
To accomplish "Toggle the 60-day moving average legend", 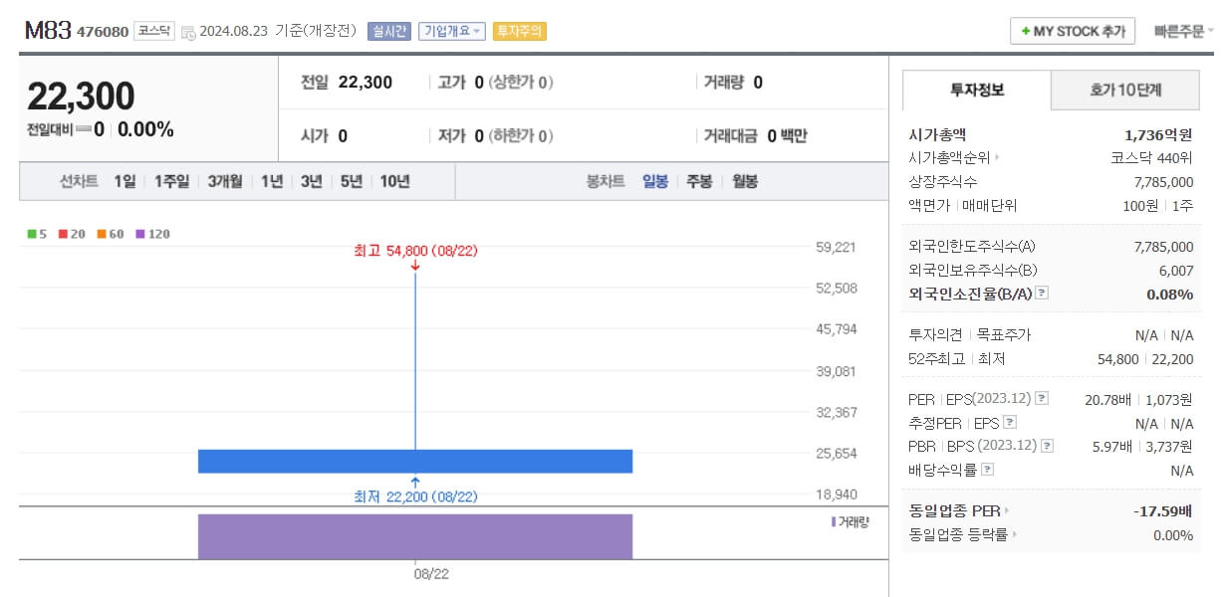I will [x=105, y=234].
